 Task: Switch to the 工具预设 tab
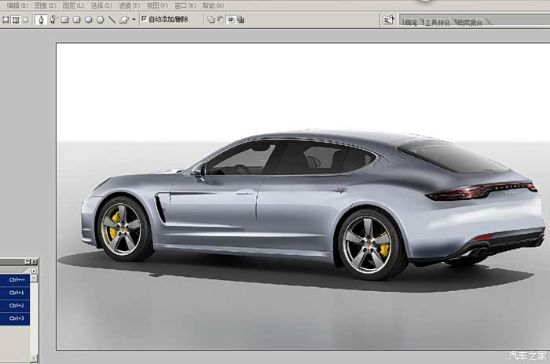tap(438, 23)
